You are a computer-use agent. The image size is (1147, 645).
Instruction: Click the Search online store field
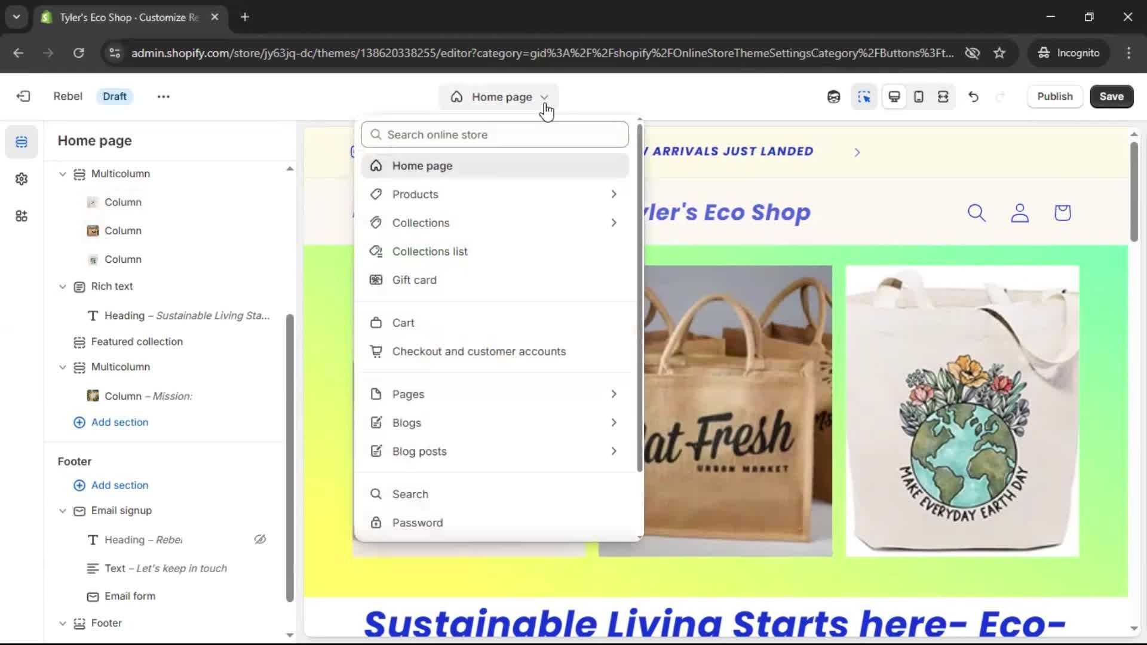[495, 134]
